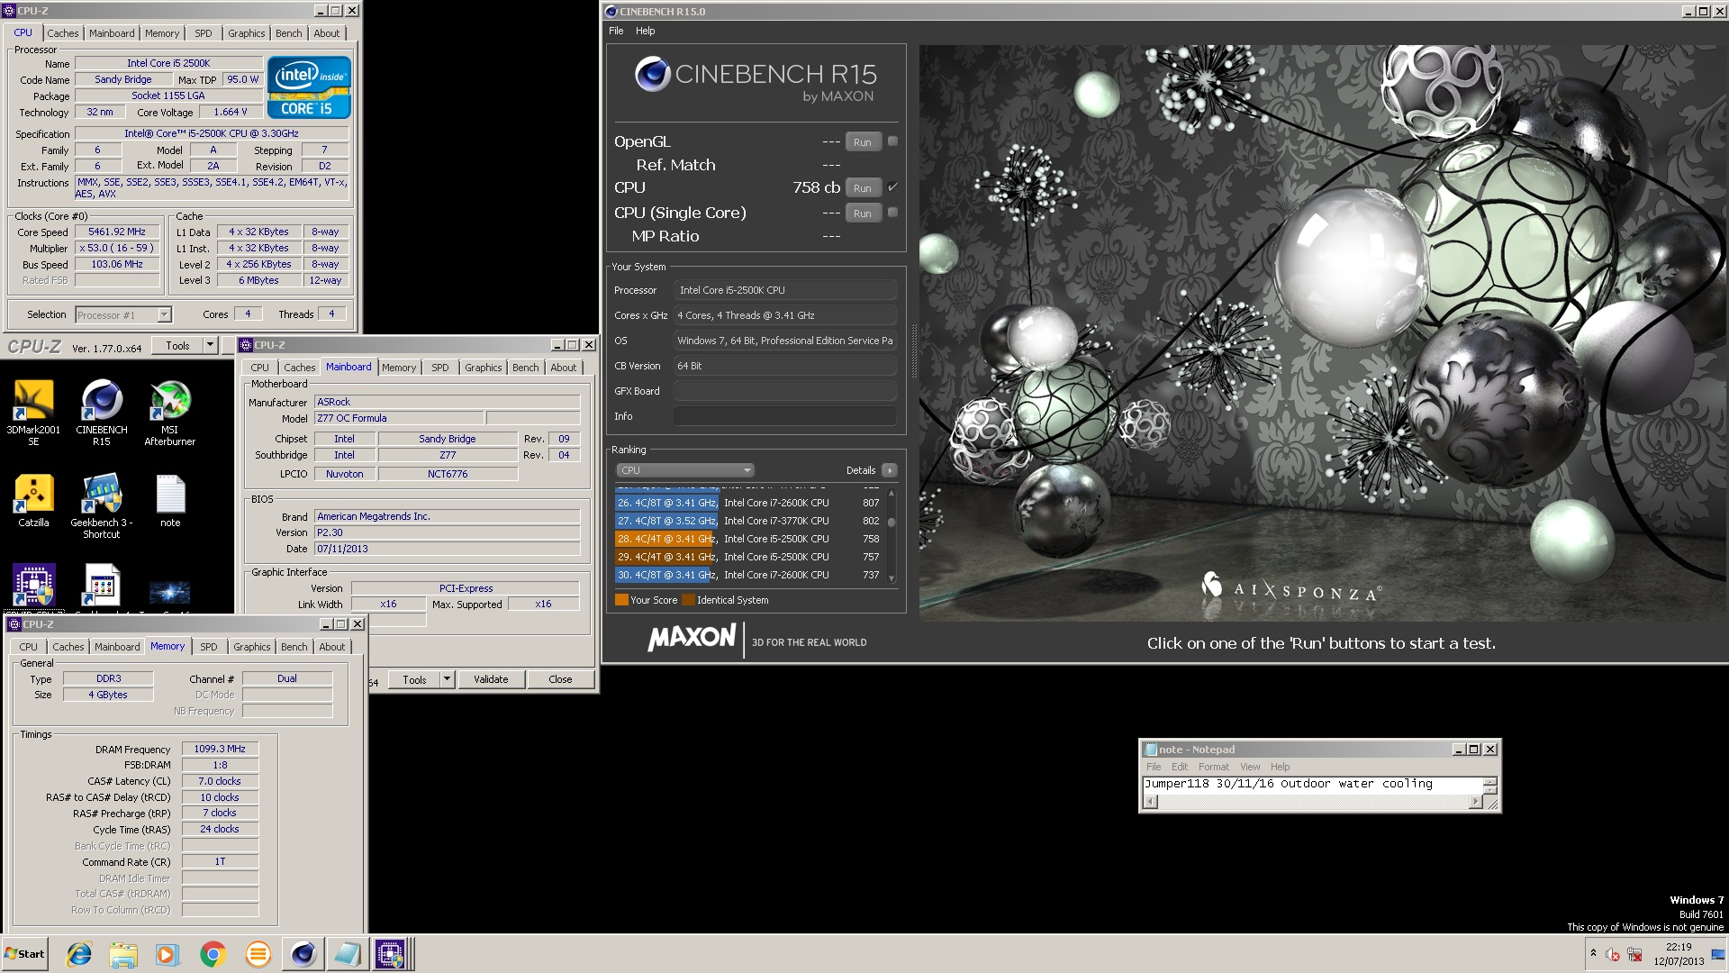
Task: Click the DRAM Frequency value 1099.3 MHz
Action: [x=220, y=749]
